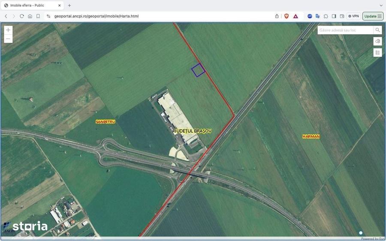Zoom in the map with the plus button

[8, 30]
